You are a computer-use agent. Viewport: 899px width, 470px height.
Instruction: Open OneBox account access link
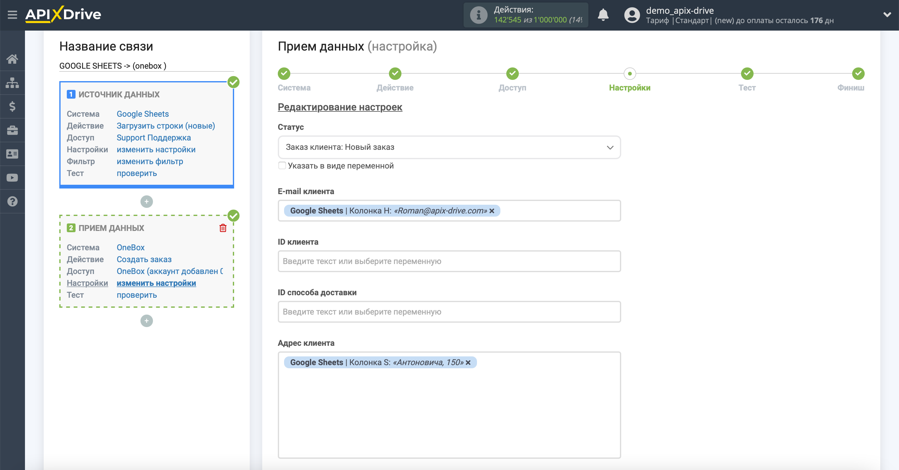click(x=170, y=271)
